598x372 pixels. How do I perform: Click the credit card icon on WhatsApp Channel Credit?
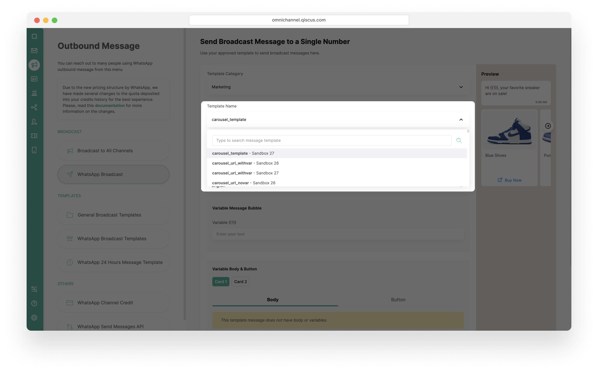coord(70,303)
